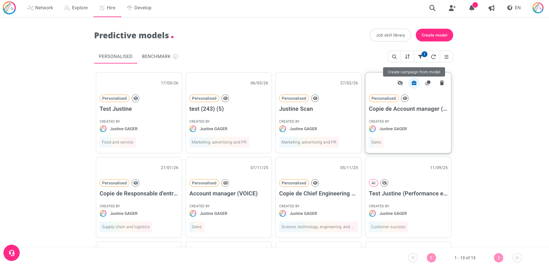This screenshot has width=549, height=265.
Task: Open user profile avatar menu
Action: (538, 8)
